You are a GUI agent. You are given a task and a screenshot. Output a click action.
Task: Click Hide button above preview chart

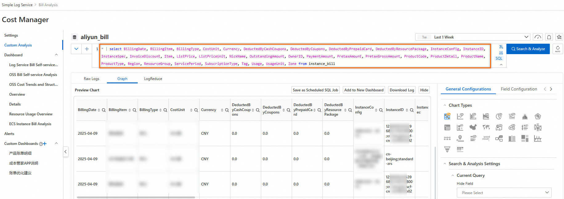pyautogui.click(x=424, y=90)
